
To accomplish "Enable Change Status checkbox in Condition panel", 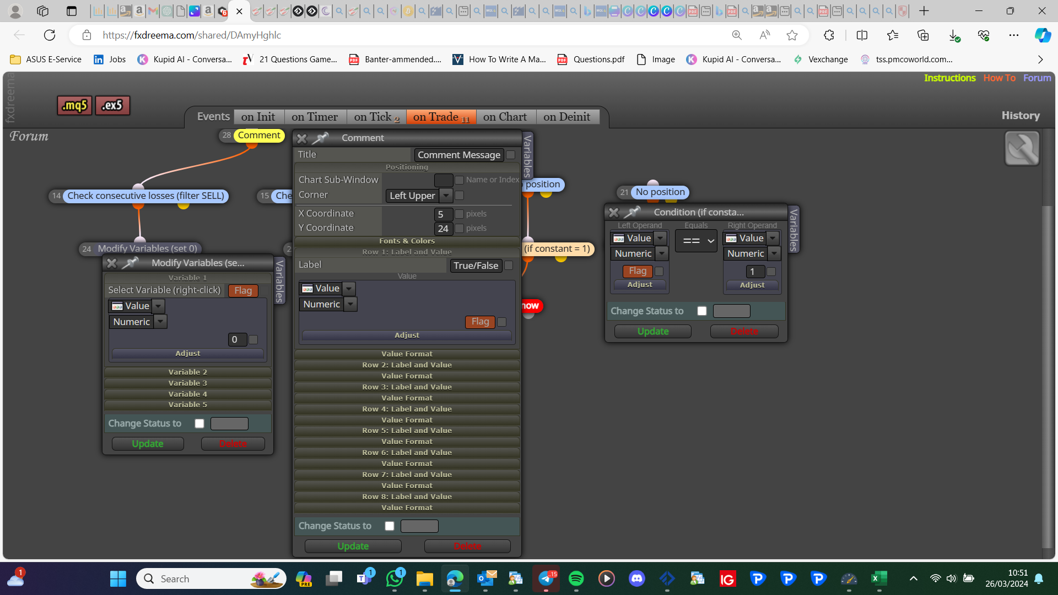I will point(702,311).
